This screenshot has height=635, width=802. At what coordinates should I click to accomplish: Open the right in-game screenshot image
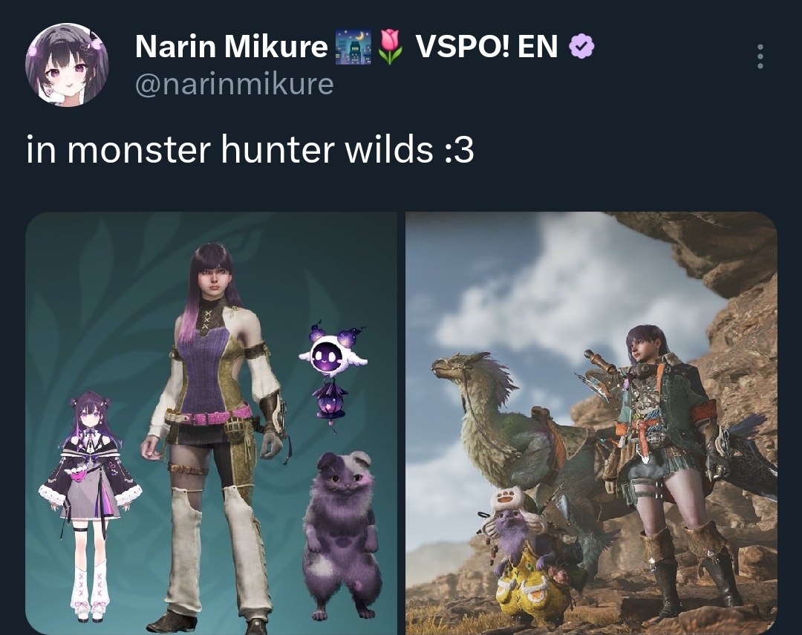pos(591,423)
